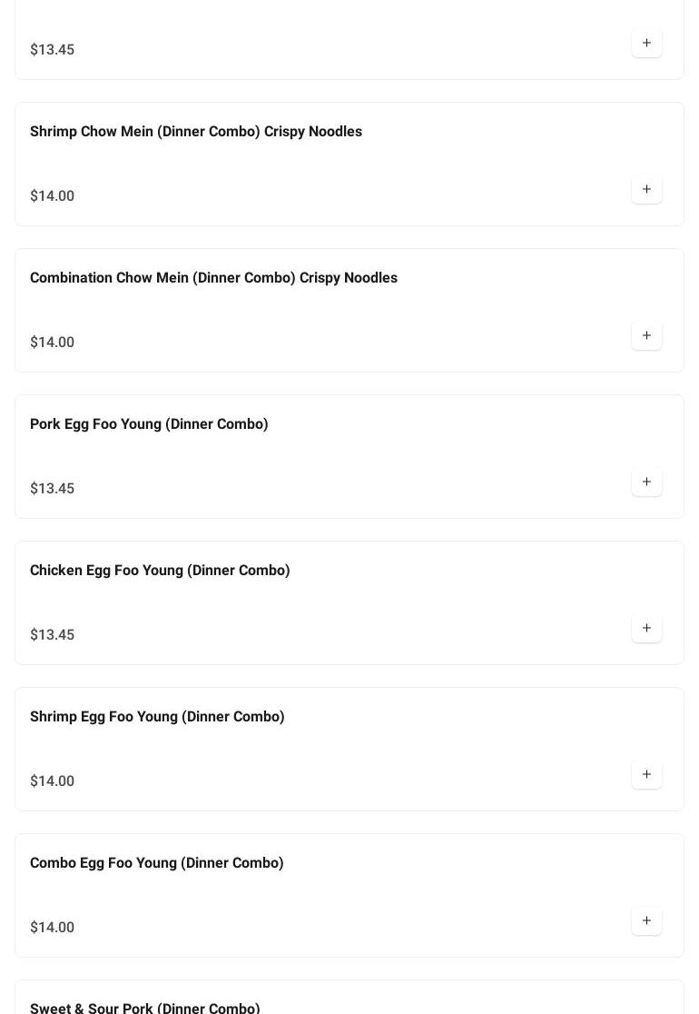This screenshot has height=1014, width=699.
Task: Click the Combination Chow Mein $14.00 price
Action: [53, 343]
